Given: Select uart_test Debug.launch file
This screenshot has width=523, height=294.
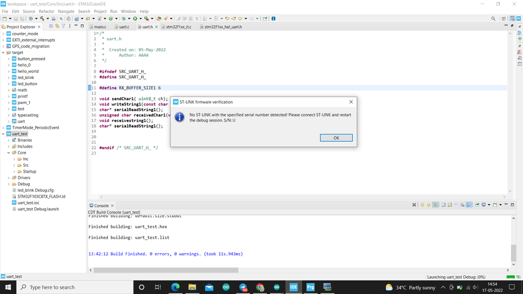Looking at the screenshot, I should pos(38,209).
